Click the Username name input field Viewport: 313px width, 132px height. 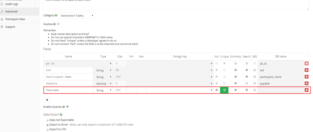point(68,90)
